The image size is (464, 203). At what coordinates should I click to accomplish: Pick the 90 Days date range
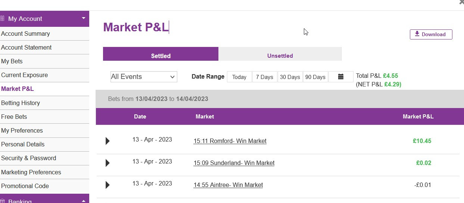pyautogui.click(x=315, y=77)
